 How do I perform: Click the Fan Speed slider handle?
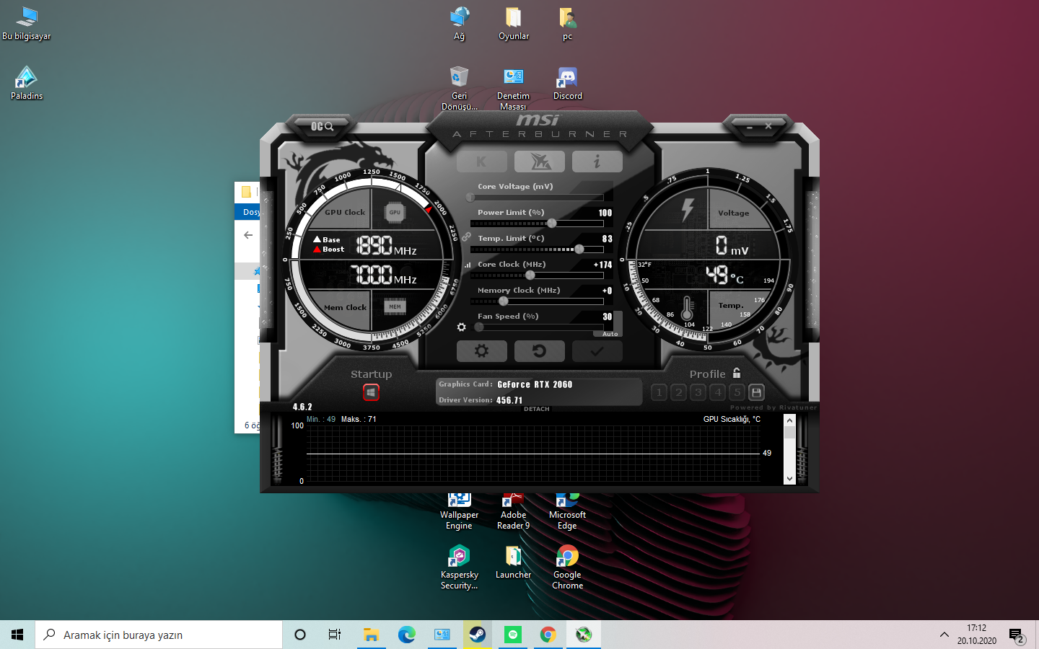click(x=478, y=327)
